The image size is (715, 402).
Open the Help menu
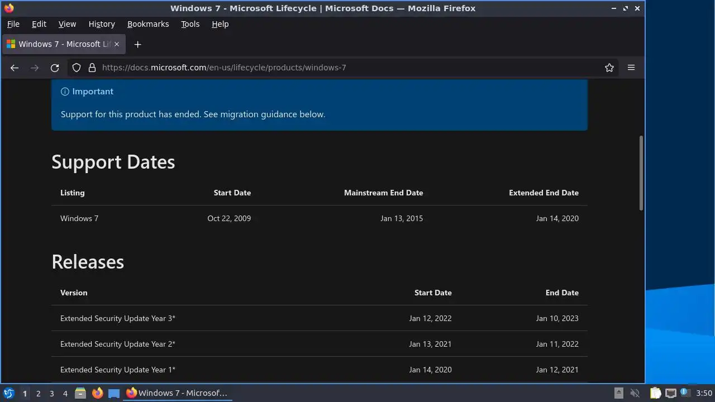point(220,24)
